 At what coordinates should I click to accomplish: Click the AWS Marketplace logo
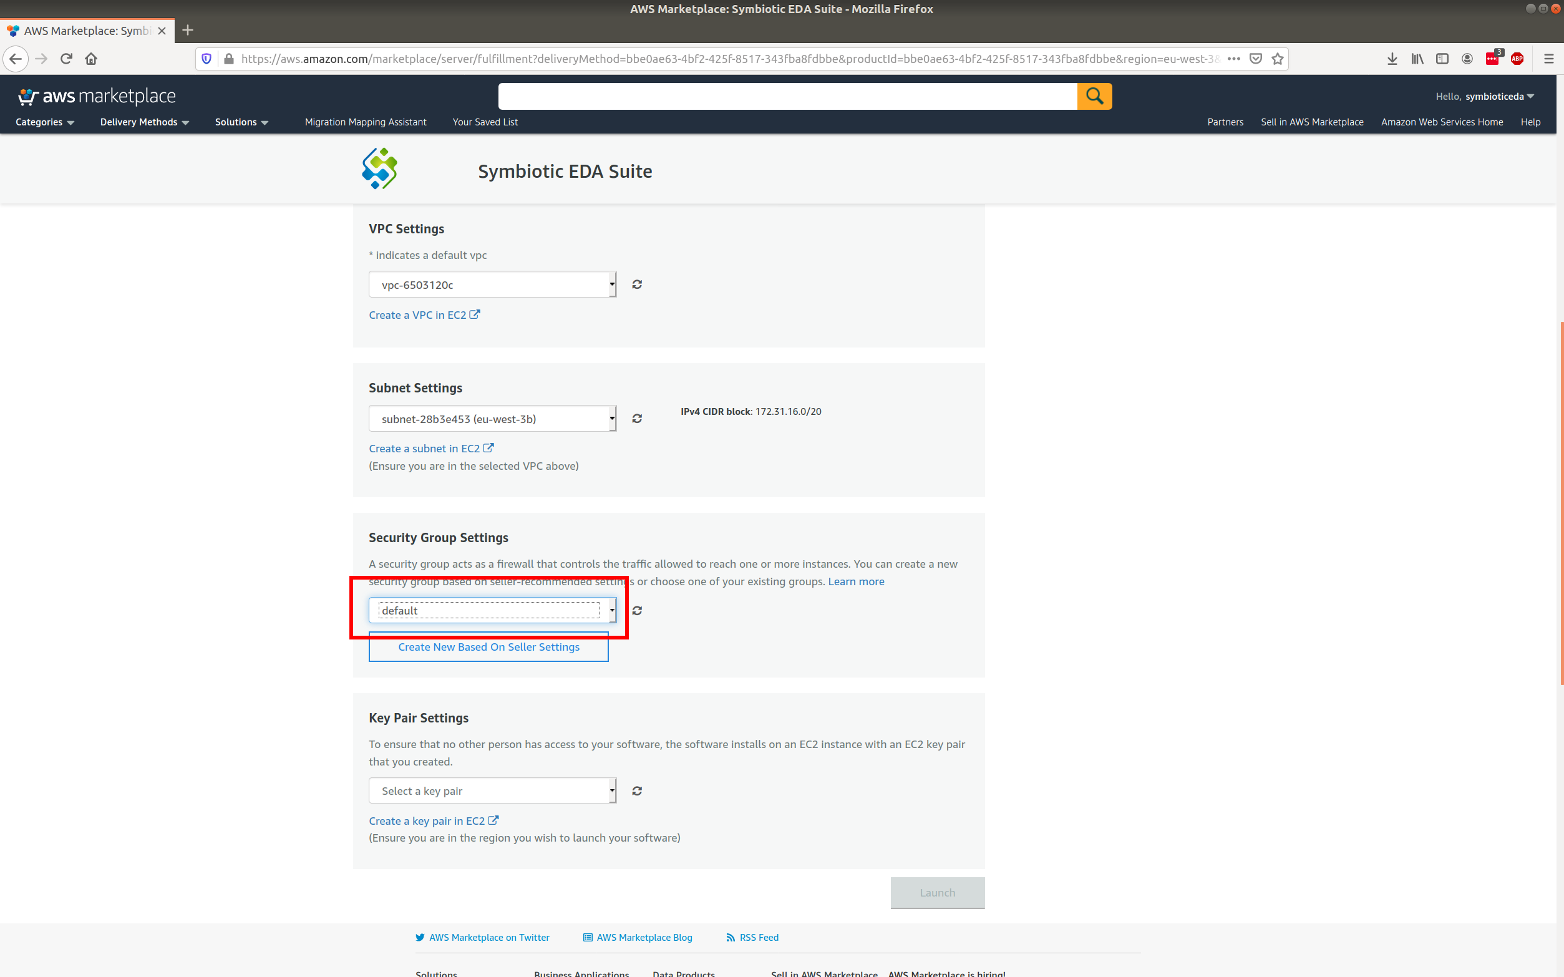tap(97, 96)
